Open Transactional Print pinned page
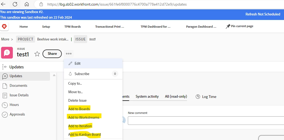This screenshot has height=140, width=284. 110,27
